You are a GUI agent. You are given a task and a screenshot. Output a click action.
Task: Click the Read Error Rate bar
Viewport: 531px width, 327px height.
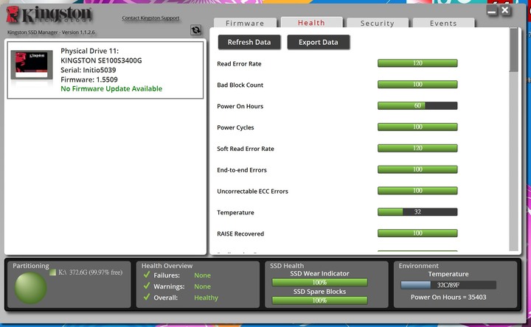coord(417,63)
